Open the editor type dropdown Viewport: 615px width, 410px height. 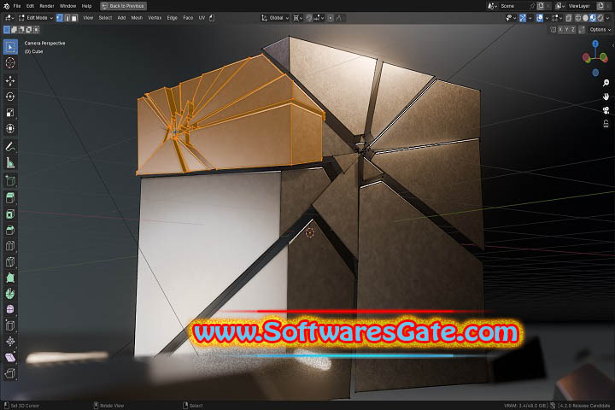pos(9,18)
